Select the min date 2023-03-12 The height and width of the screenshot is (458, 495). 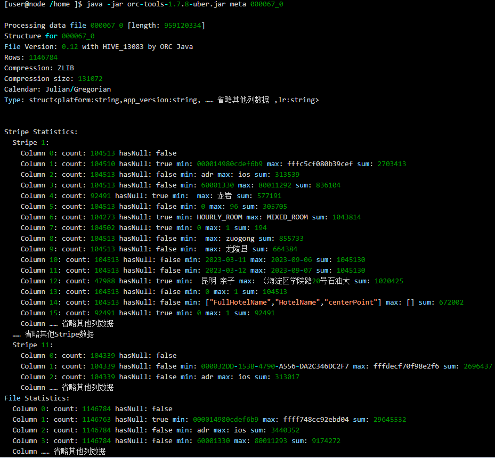click(226, 271)
